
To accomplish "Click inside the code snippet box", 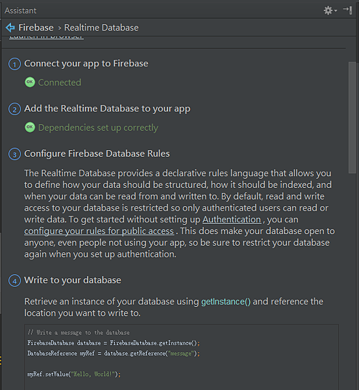I will coord(181,357).
